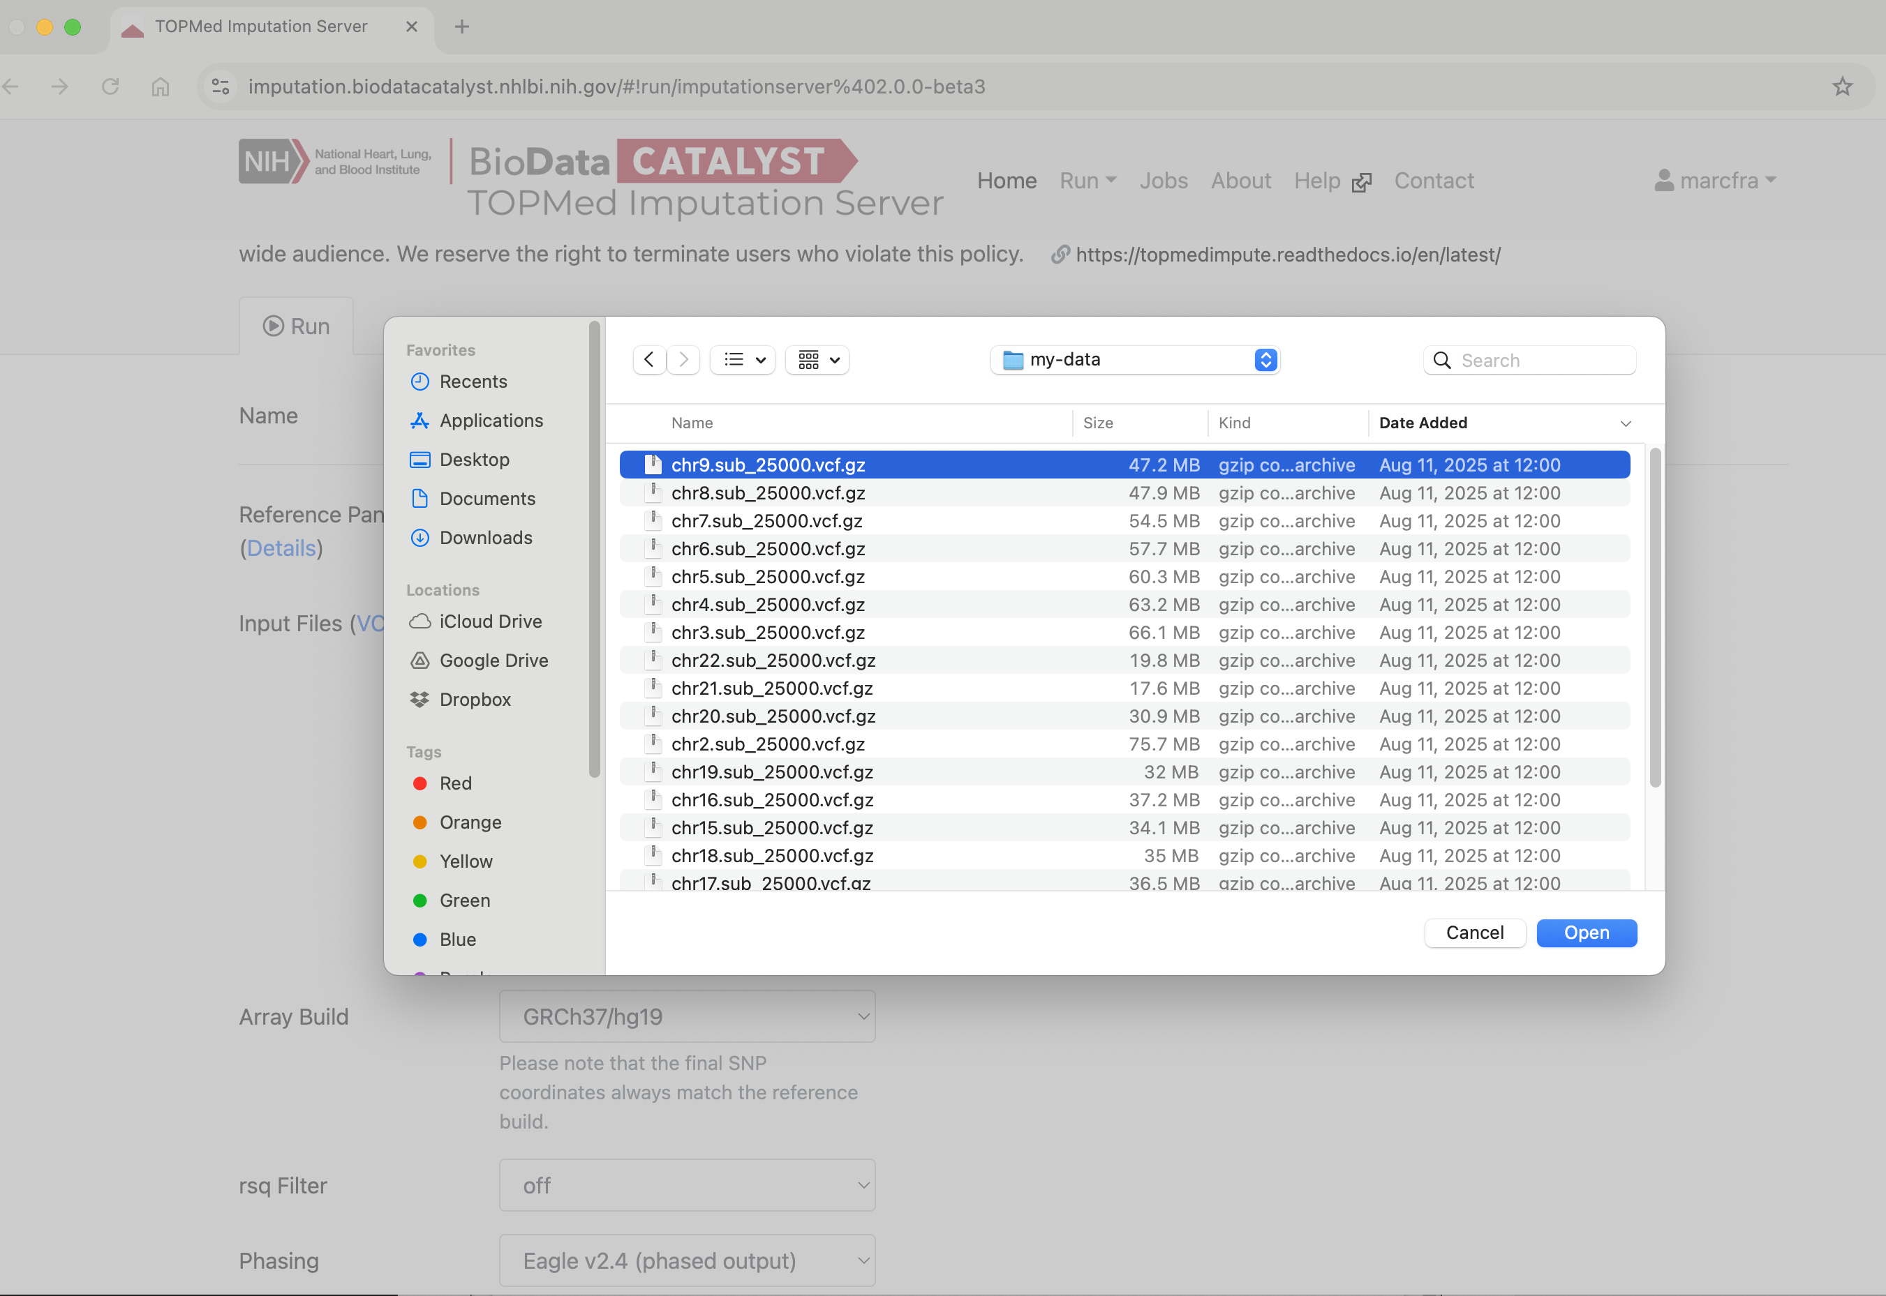
Task: Sort files by Date Added column
Action: (1423, 423)
